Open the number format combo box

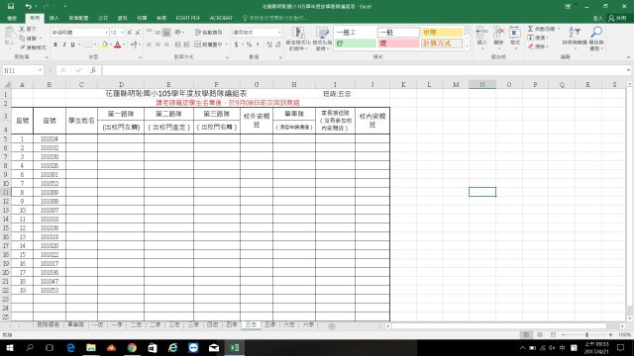point(257,33)
